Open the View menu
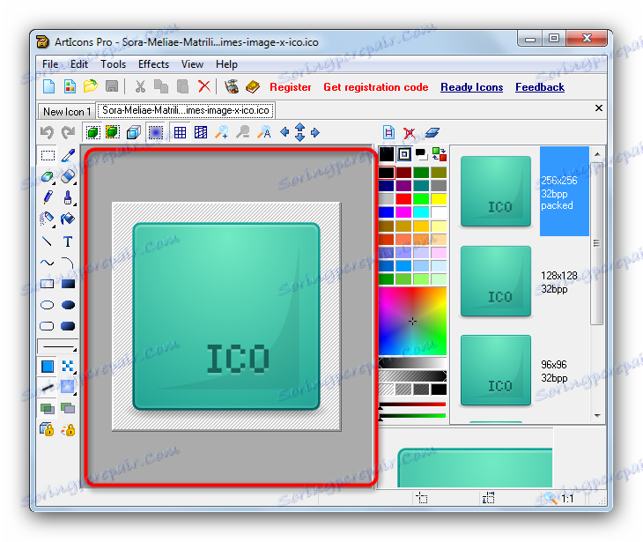Image resolution: width=643 pixels, height=542 pixels. tap(192, 64)
